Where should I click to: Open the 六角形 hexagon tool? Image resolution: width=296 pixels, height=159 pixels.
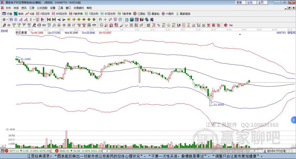coord(168,14)
